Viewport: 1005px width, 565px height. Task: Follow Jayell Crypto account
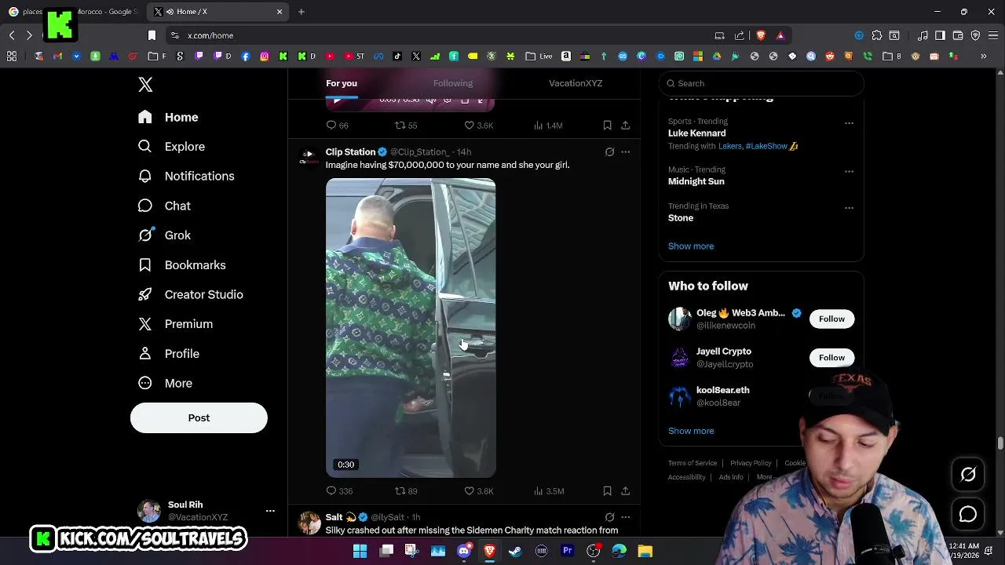[831, 358]
